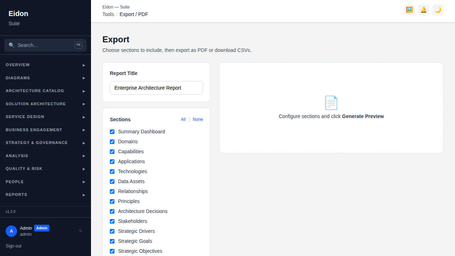Toggle Strategic Objectives checkbox
455x256 pixels.
(x=112, y=251)
